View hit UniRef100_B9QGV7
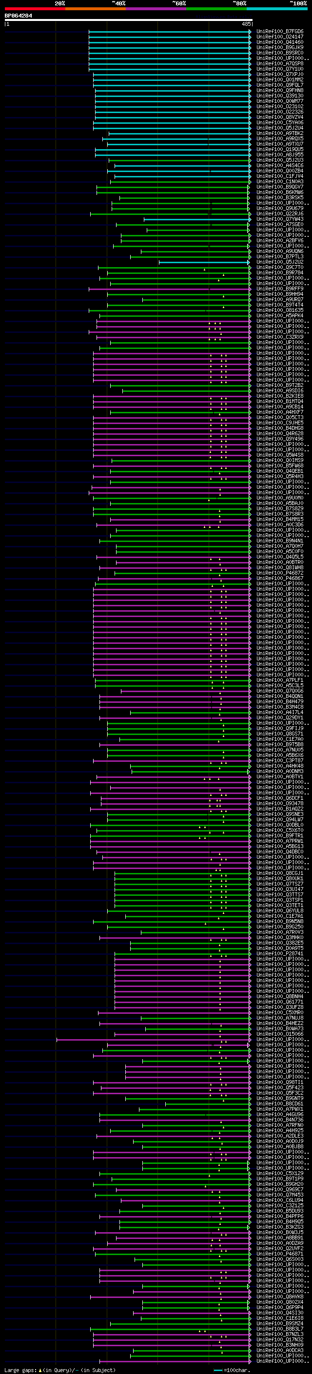 point(279,187)
